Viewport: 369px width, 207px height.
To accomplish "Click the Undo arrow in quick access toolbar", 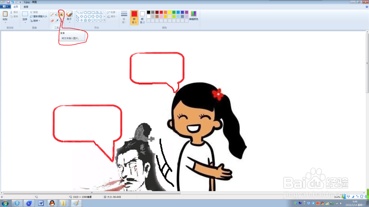I will 13,2.
